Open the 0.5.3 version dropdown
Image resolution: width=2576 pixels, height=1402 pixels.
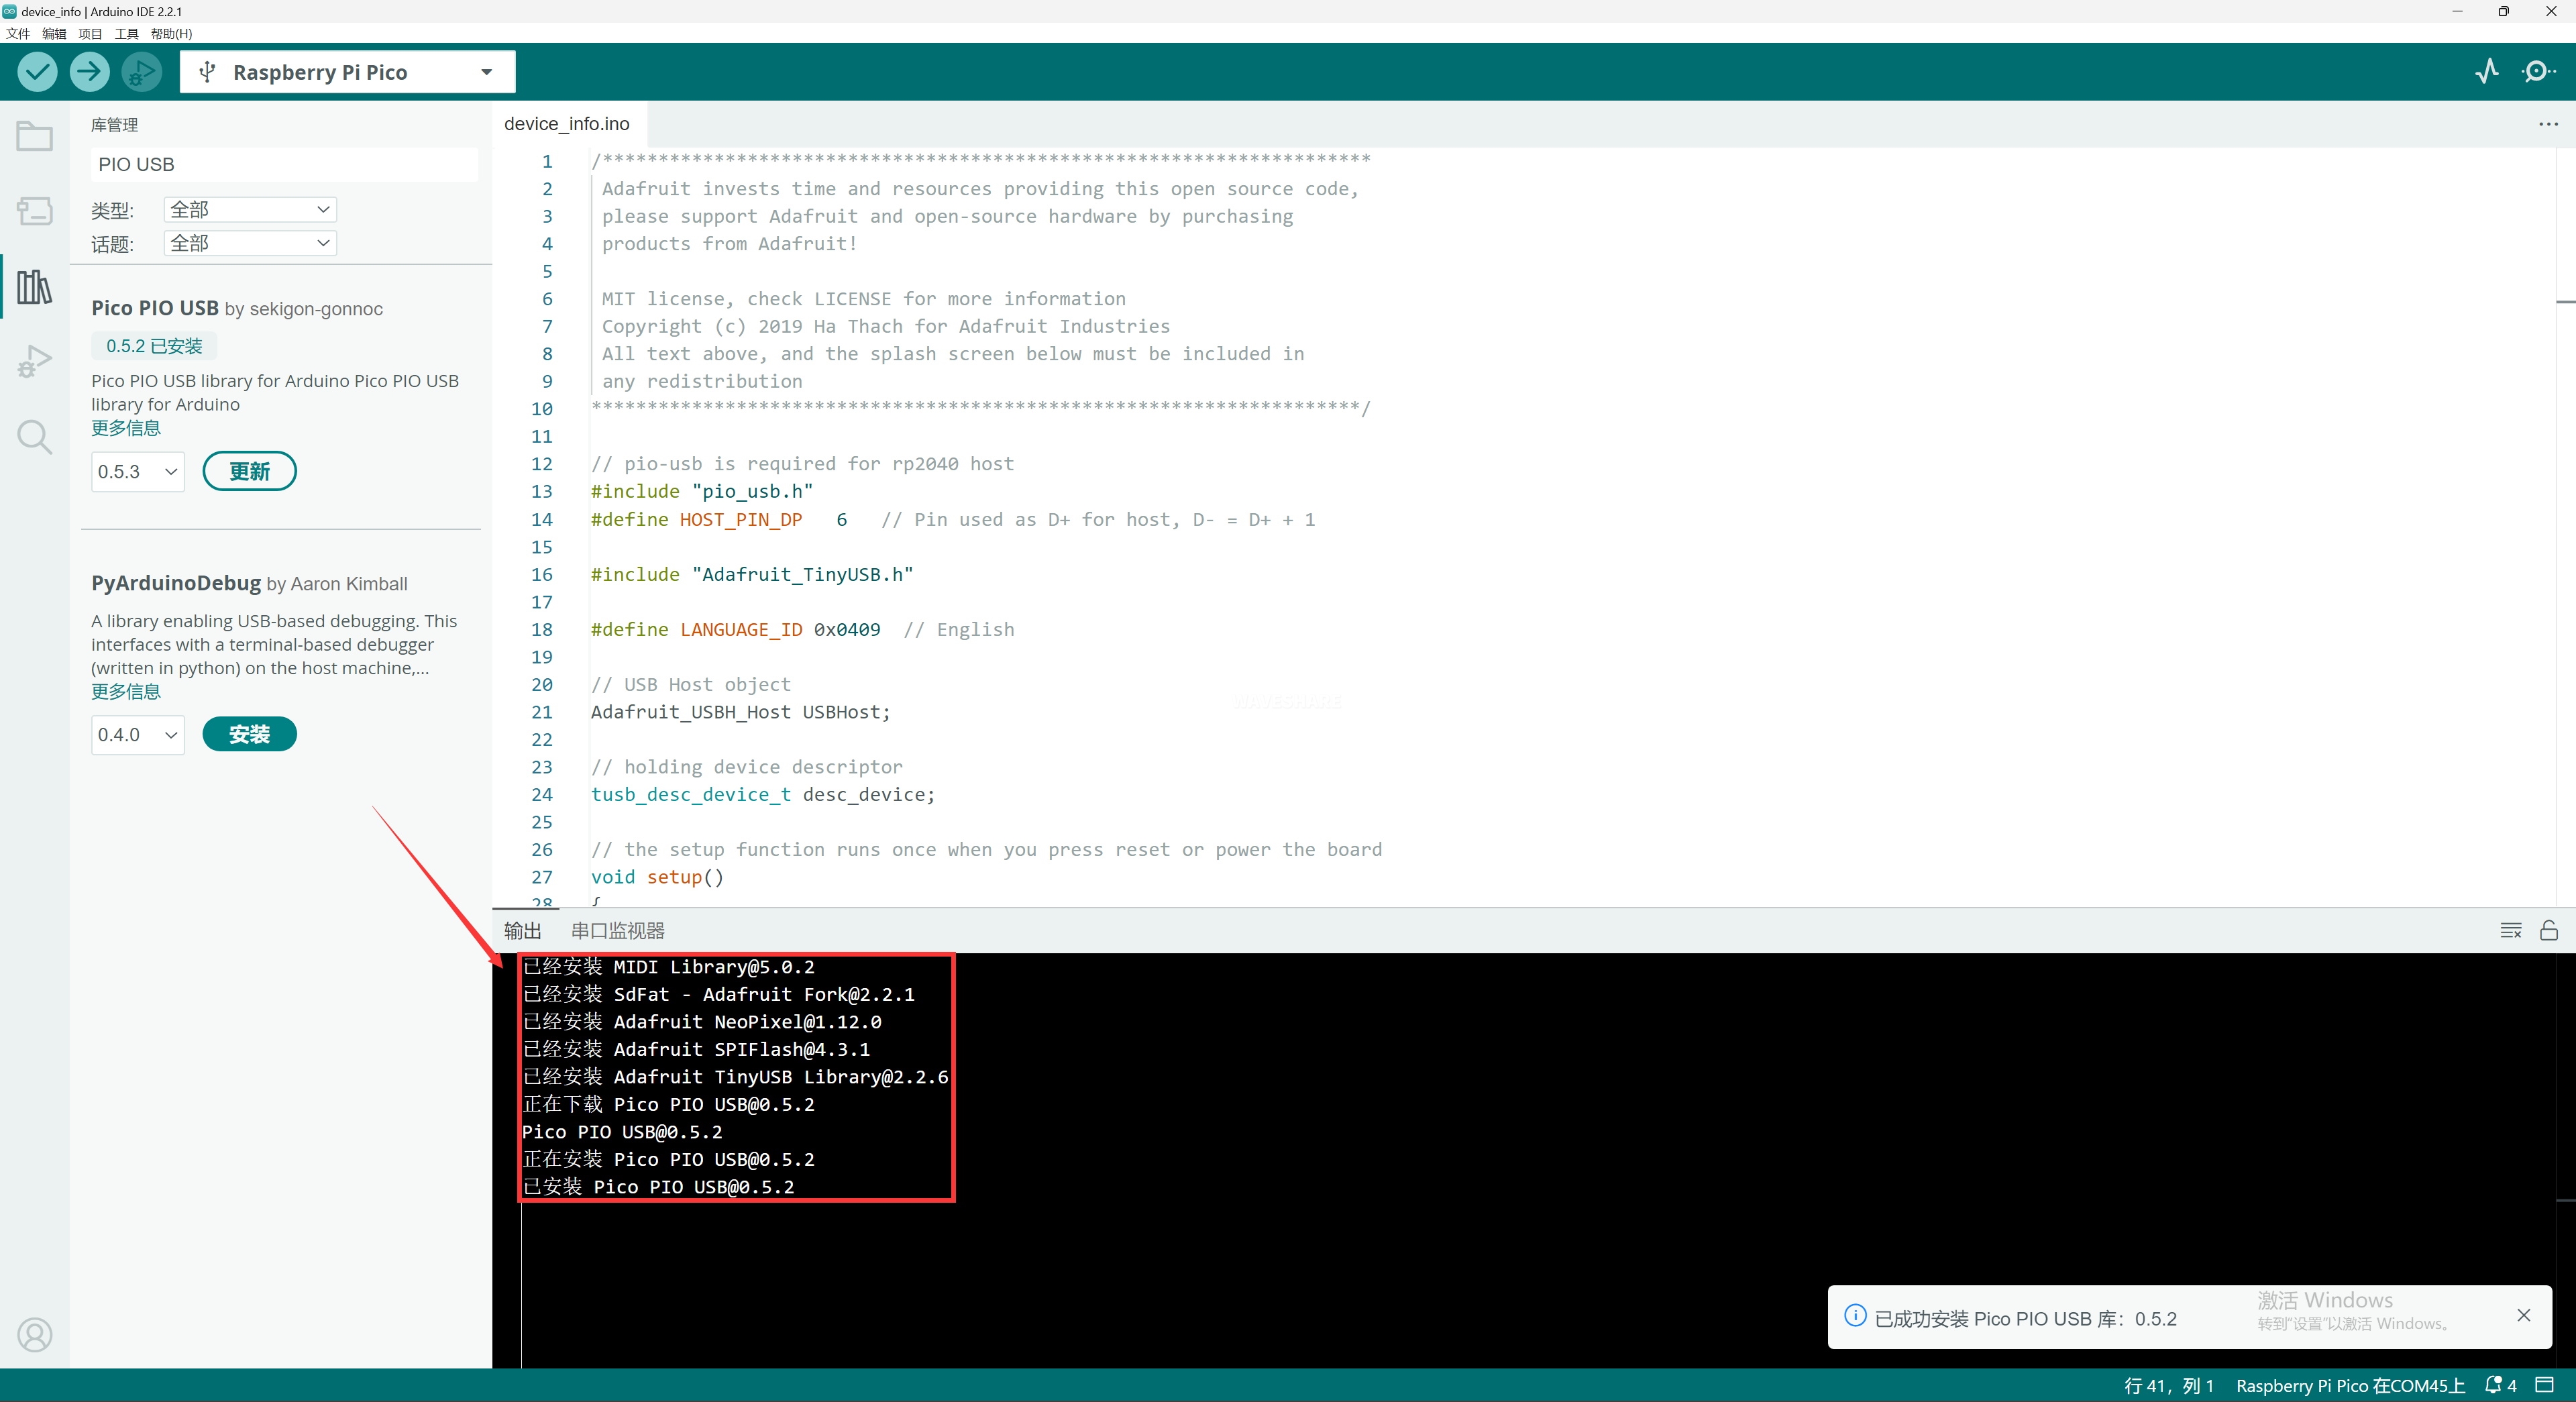[x=138, y=472]
